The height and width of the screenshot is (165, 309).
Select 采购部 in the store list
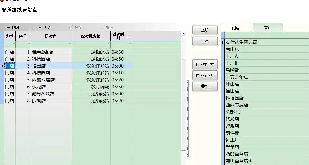[x=267, y=70]
